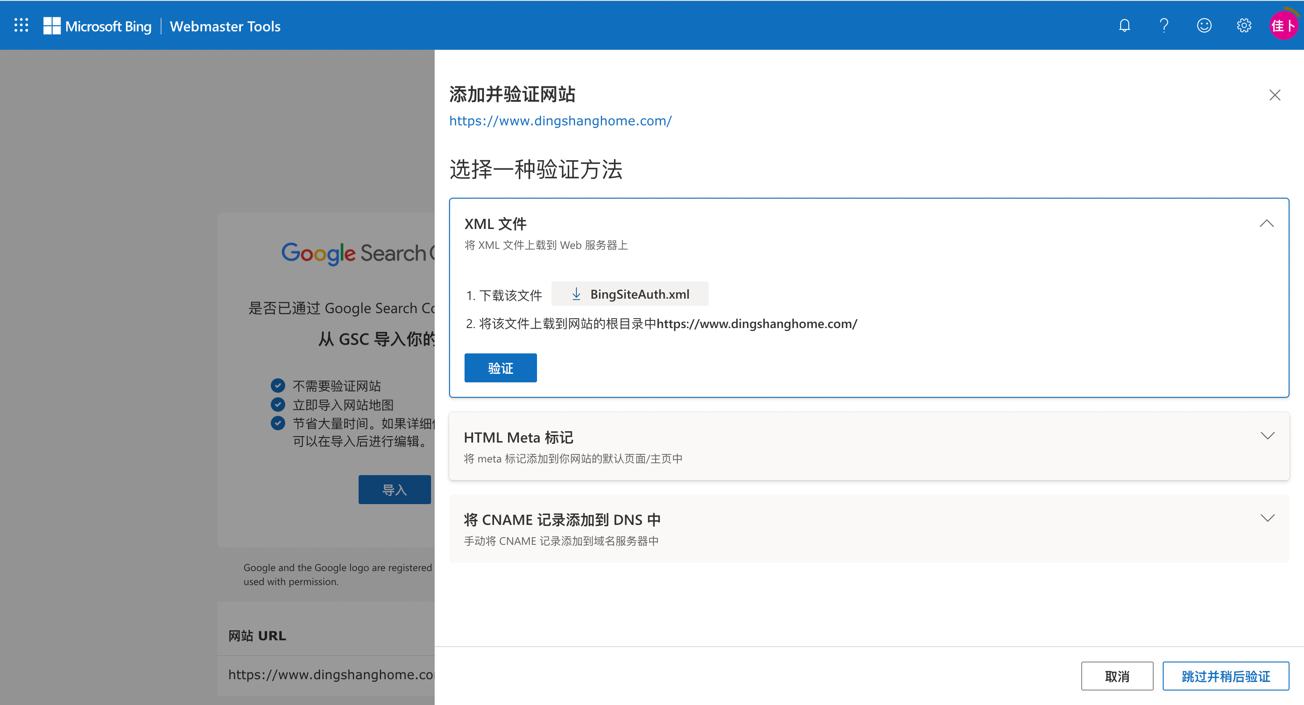Close the add and verify site panel

point(1274,95)
